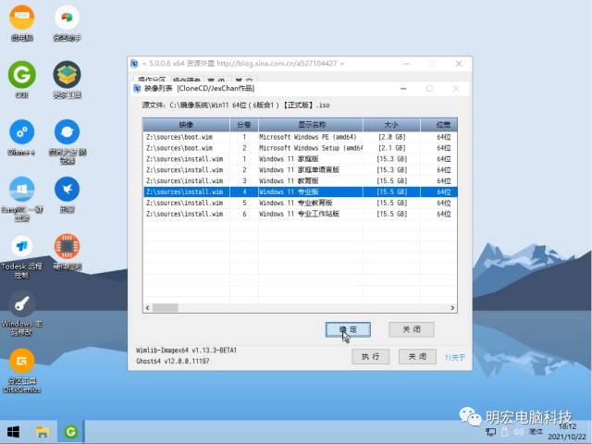Click the input method indicator in tray
The height and width of the screenshot is (444, 592).
[536, 432]
